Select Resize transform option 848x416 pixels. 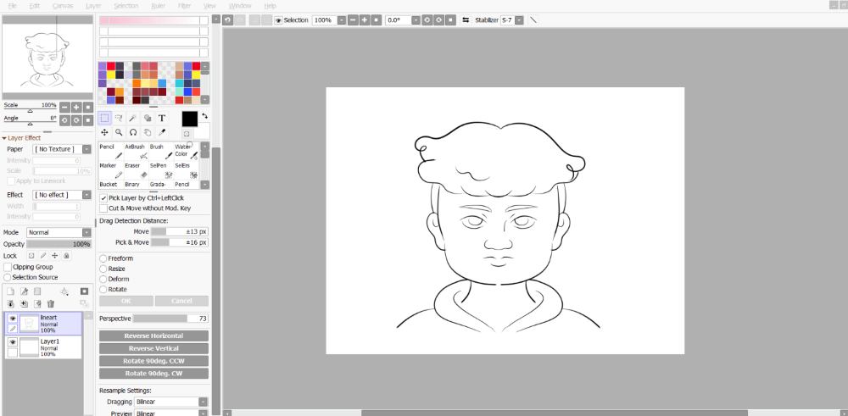click(x=103, y=269)
